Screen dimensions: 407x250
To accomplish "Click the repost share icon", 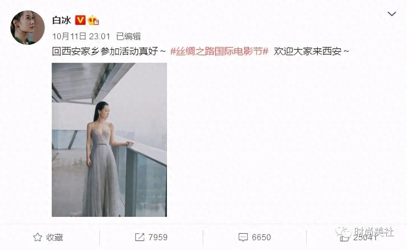I will pos(140,237).
